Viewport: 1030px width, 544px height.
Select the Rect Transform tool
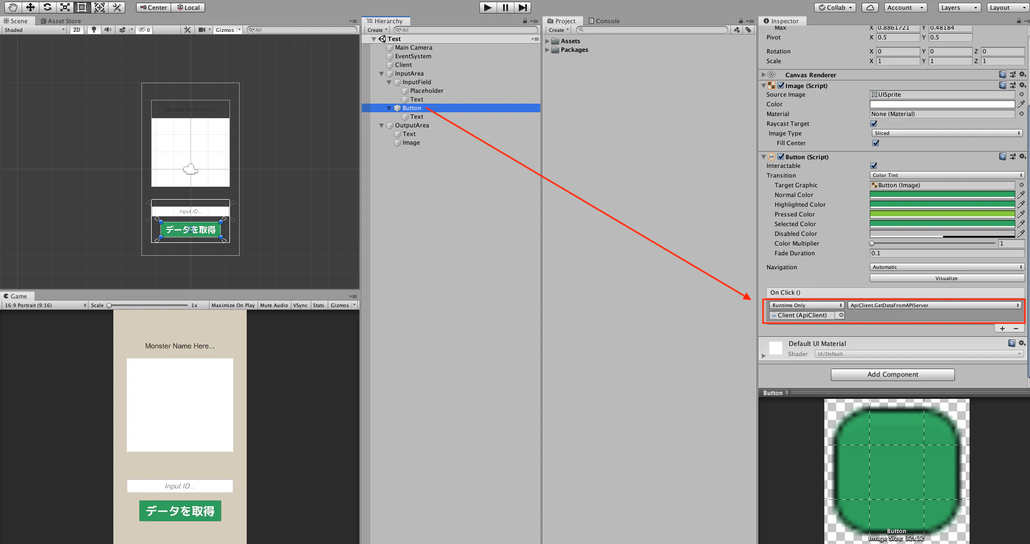tap(82, 7)
